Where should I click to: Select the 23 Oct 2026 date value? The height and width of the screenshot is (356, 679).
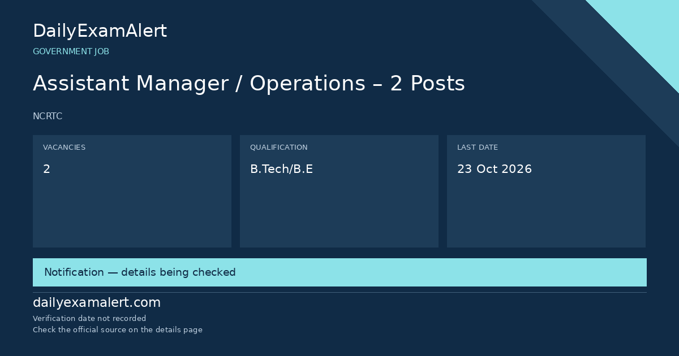click(x=495, y=169)
